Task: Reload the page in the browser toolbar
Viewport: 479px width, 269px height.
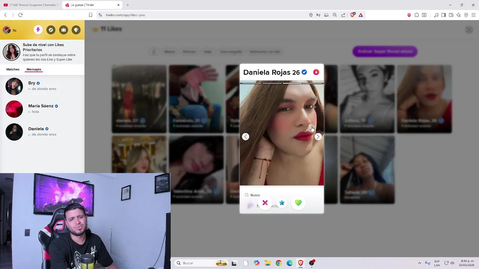Action: click(x=20, y=15)
